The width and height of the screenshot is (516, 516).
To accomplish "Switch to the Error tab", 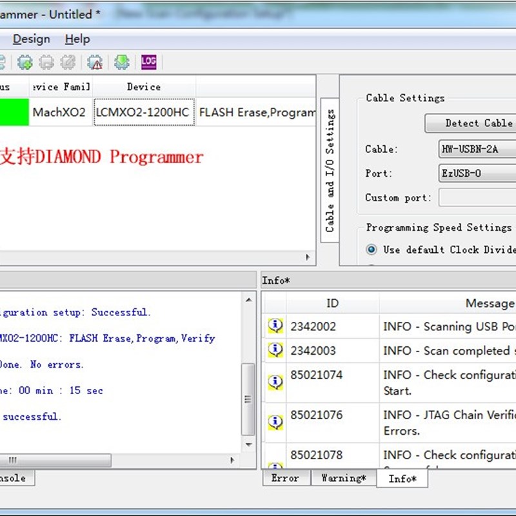I will tap(286, 479).
